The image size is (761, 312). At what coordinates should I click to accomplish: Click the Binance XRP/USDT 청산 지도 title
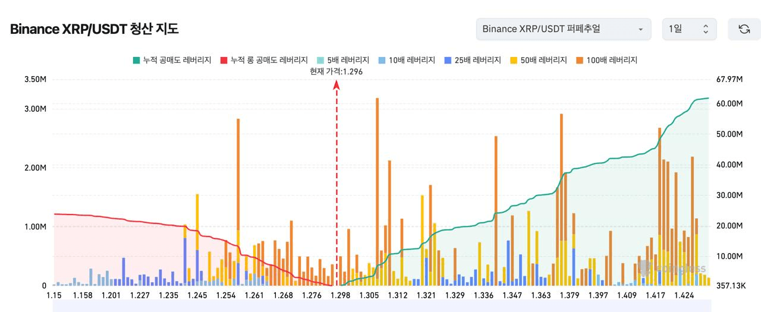(x=95, y=29)
